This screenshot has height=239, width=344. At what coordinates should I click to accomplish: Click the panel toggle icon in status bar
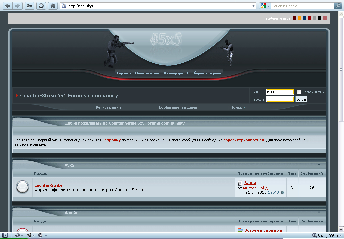(x=5, y=235)
